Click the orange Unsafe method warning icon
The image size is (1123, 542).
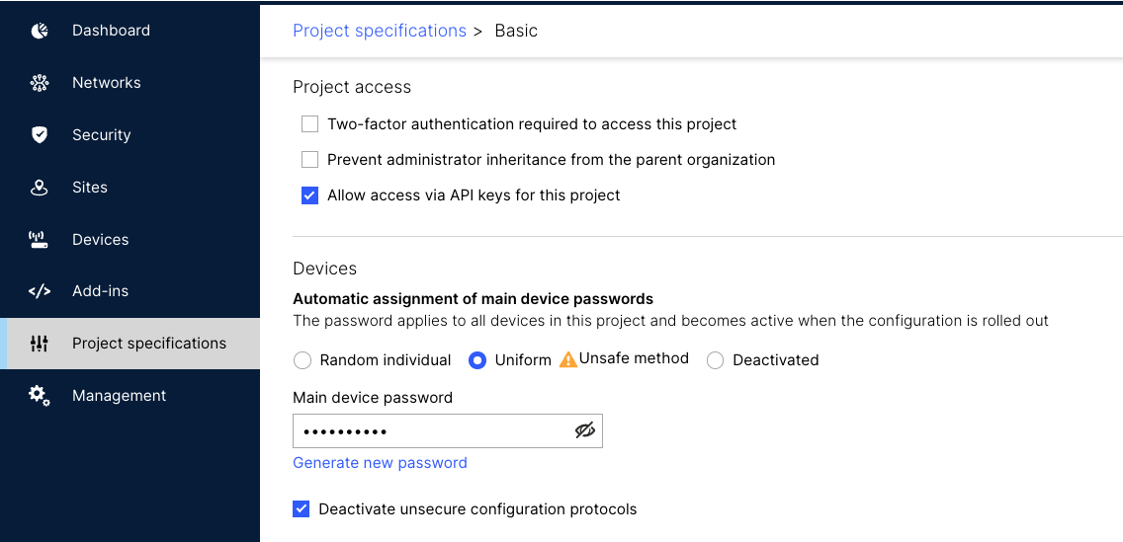[x=568, y=360]
